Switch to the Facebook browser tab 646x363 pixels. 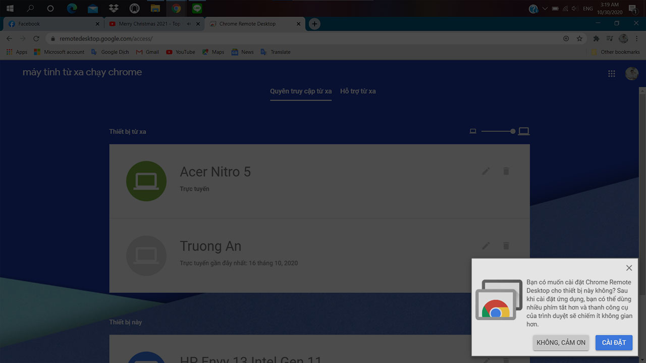(x=53, y=24)
